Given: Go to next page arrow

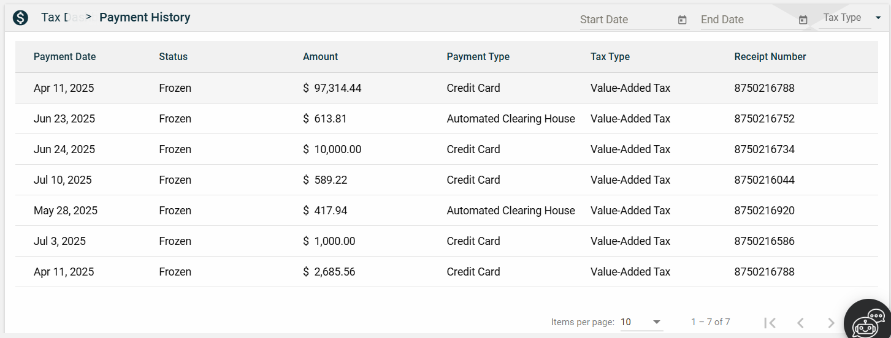Looking at the screenshot, I should tap(831, 323).
